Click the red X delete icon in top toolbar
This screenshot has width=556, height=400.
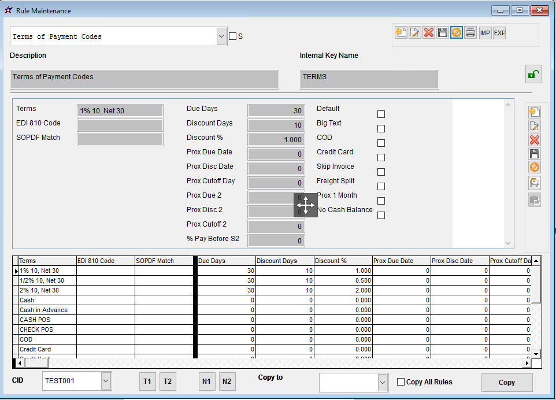(429, 33)
